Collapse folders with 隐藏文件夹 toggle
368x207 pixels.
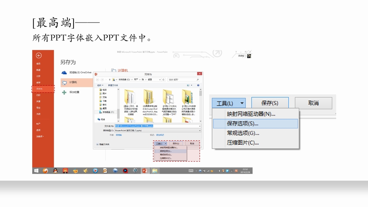click(x=103, y=144)
